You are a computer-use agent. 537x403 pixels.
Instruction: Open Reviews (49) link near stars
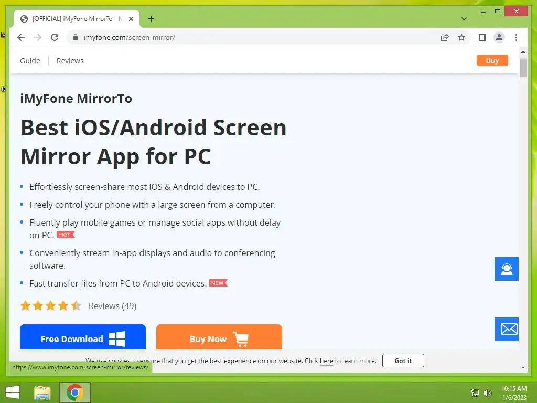[112, 306]
